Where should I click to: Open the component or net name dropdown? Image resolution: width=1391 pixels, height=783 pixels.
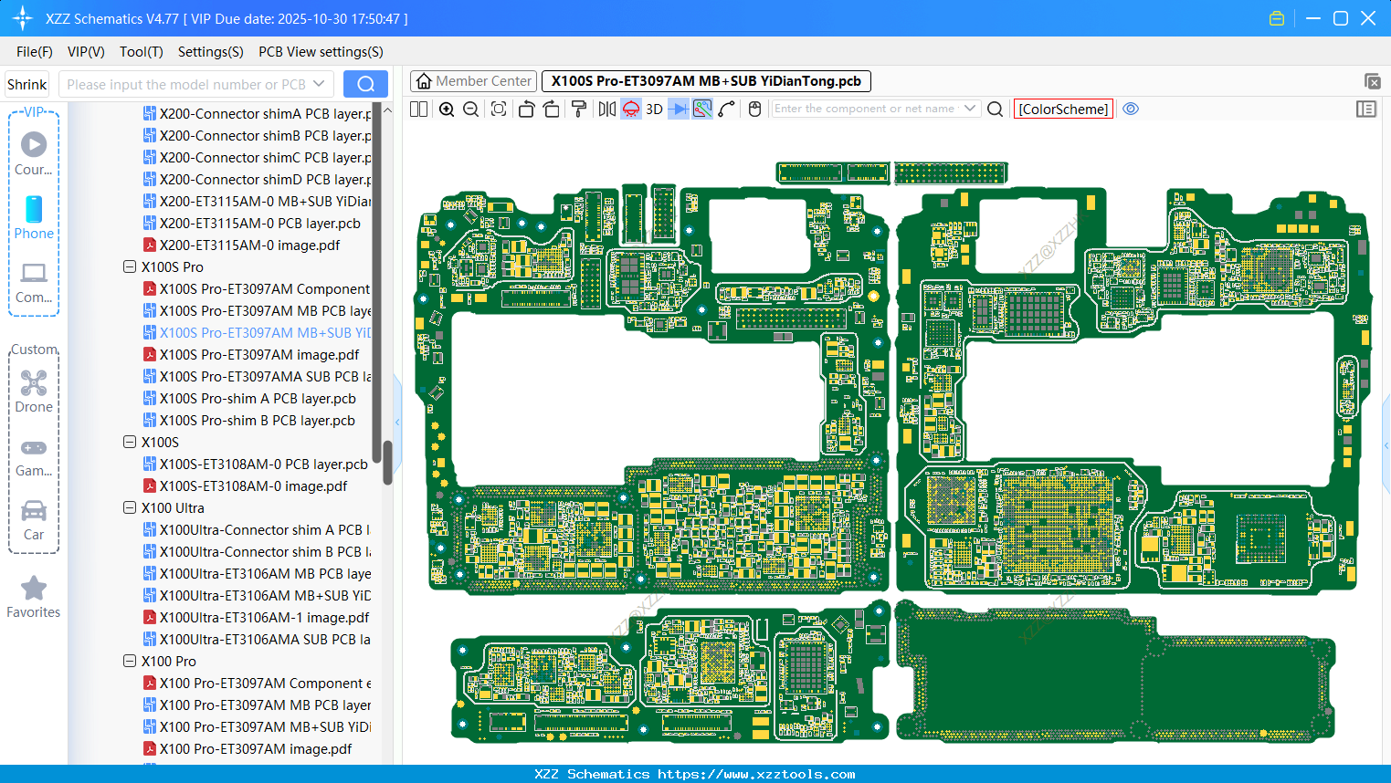[970, 109]
